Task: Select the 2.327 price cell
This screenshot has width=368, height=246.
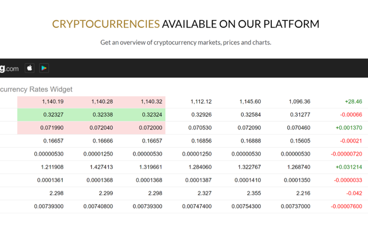Action: (x=204, y=193)
